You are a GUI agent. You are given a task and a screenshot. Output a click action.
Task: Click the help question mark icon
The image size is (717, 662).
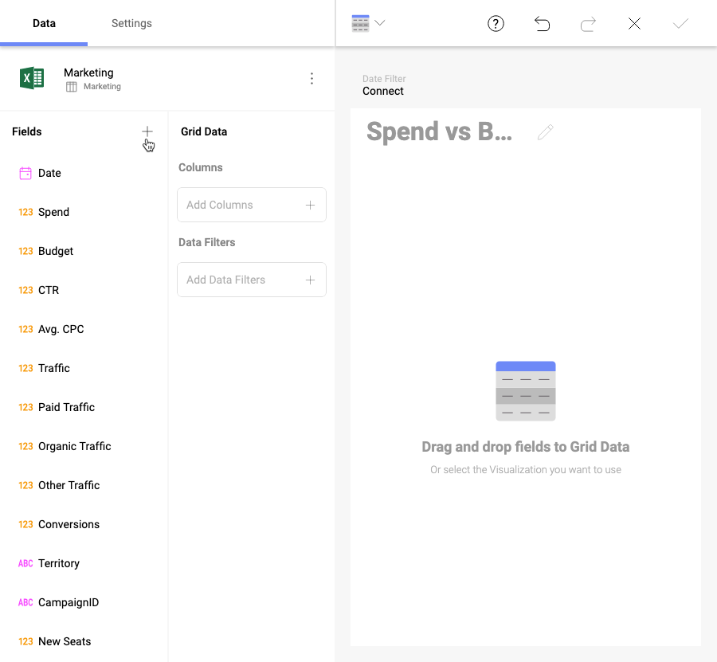496,24
